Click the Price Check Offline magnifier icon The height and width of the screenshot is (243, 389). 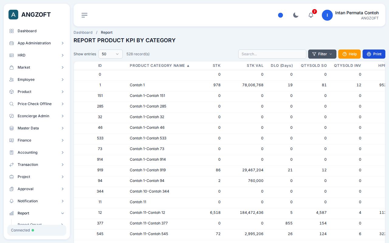12,104
